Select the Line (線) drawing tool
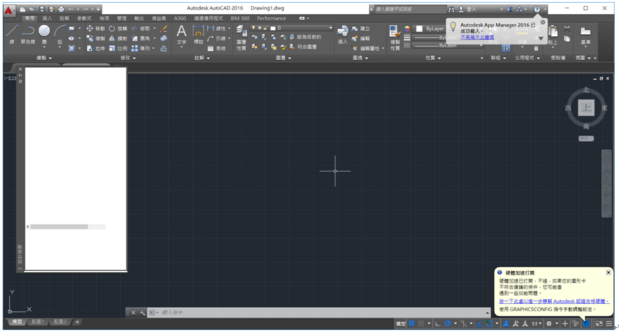620x334 pixels. tap(12, 34)
